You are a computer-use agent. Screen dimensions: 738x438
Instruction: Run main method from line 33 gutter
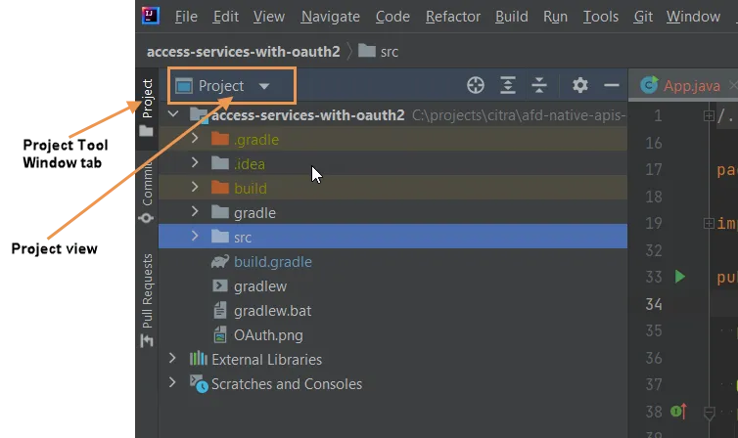pyautogui.click(x=679, y=277)
